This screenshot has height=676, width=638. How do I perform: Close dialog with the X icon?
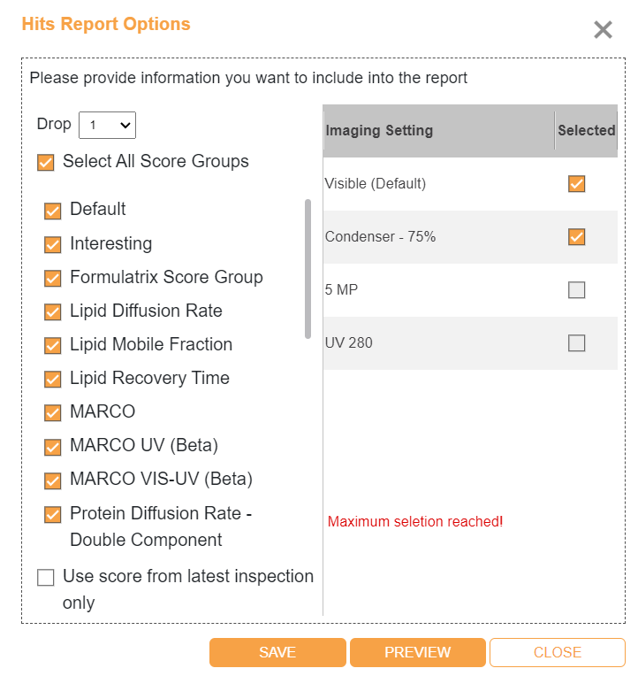point(603,30)
